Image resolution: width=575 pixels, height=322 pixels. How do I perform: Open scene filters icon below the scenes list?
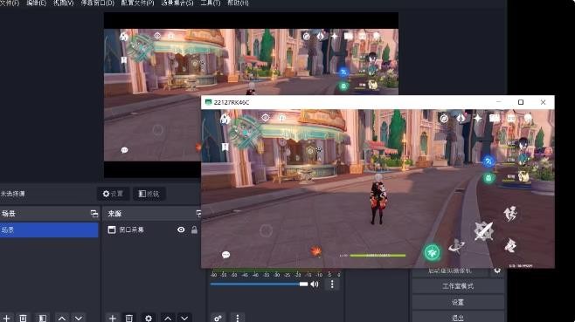[x=43, y=318]
